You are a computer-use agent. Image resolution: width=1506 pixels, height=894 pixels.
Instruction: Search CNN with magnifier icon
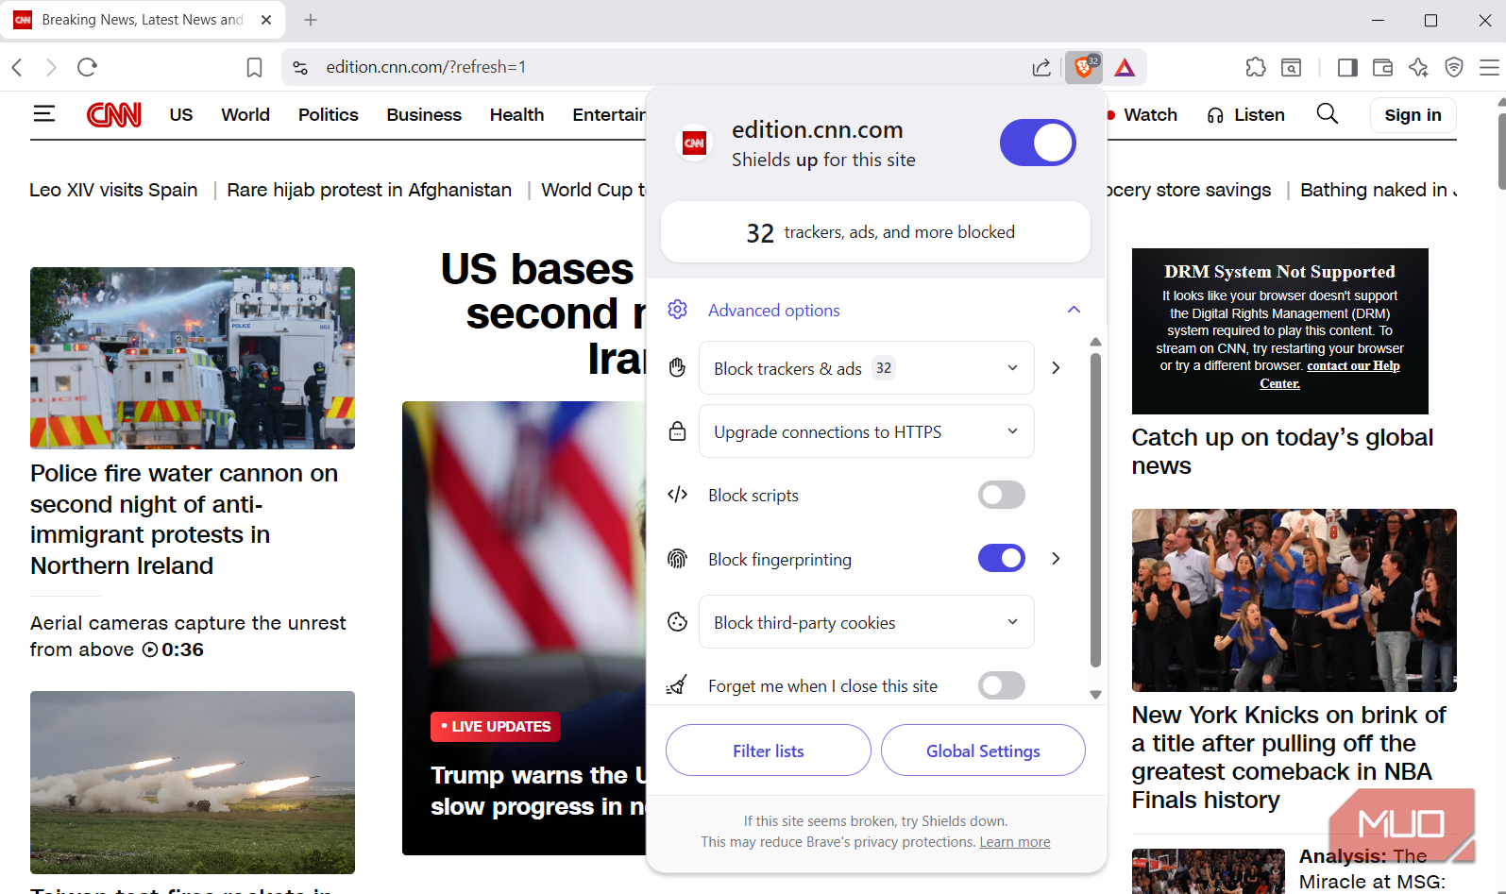tap(1328, 114)
